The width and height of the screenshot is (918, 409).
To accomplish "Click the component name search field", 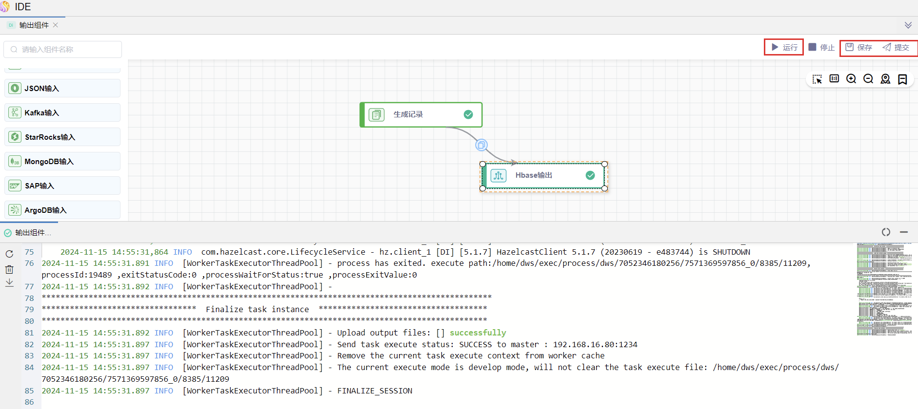I will tap(63, 49).
